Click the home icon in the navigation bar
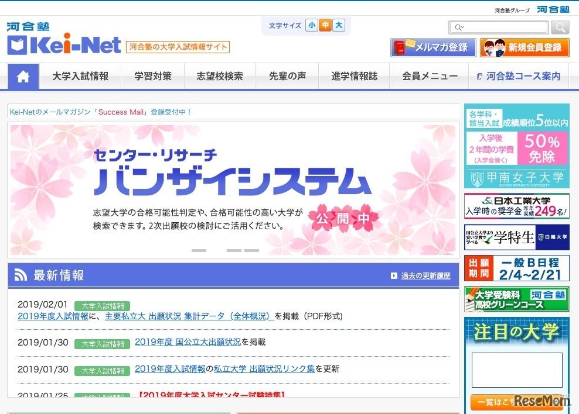This screenshot has height=414, width=579. (23, 75)
